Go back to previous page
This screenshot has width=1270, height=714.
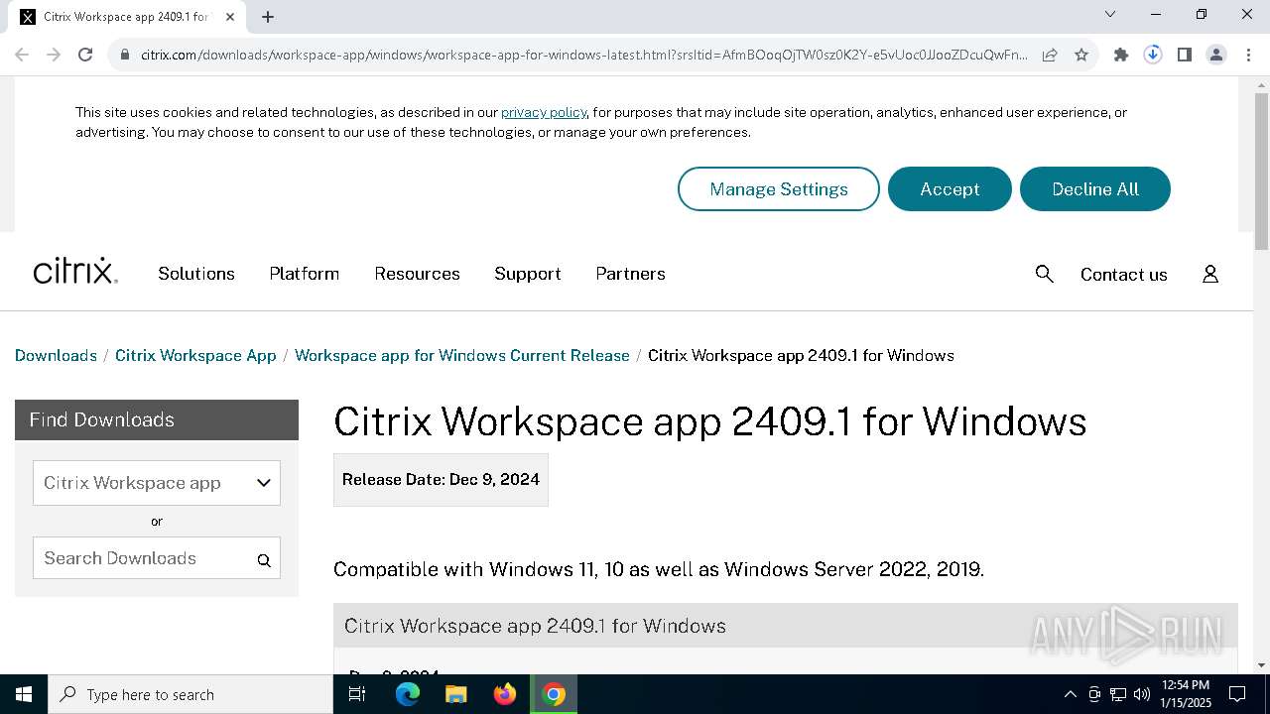(x=22, y=55)
